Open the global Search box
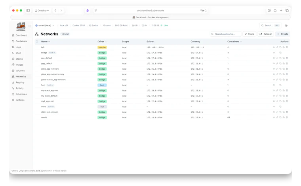 coord(270,25)
